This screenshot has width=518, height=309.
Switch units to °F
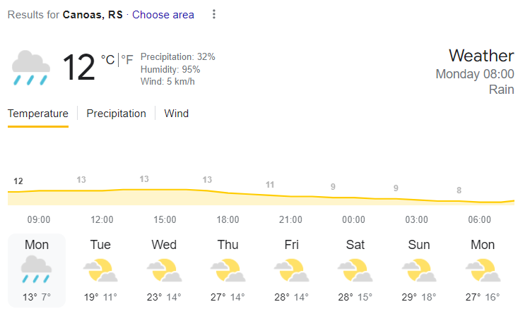click(127, 60)
